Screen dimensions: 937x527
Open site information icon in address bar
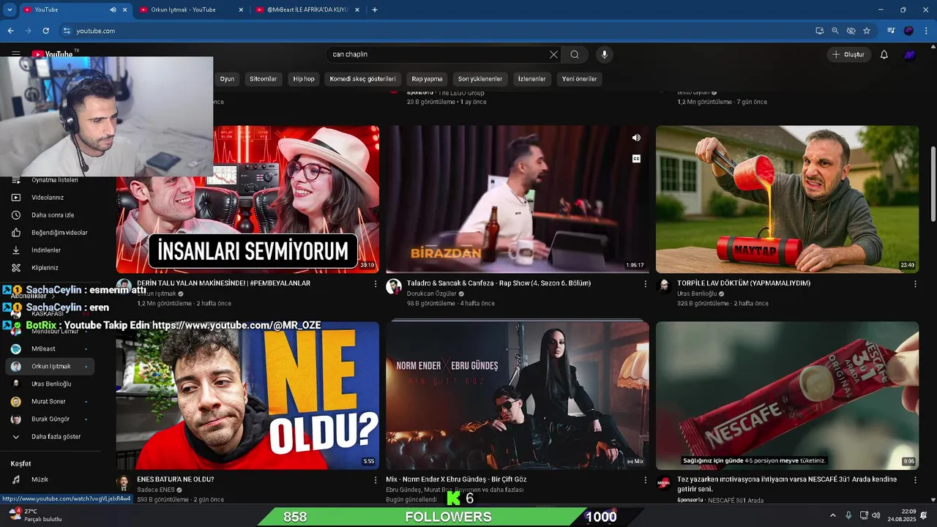point(67,31)
